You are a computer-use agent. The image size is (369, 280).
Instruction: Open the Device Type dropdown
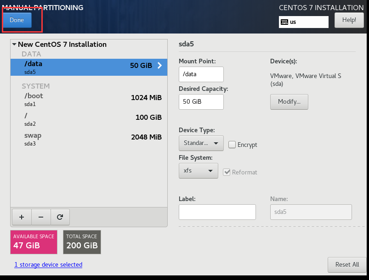[201, 143]
